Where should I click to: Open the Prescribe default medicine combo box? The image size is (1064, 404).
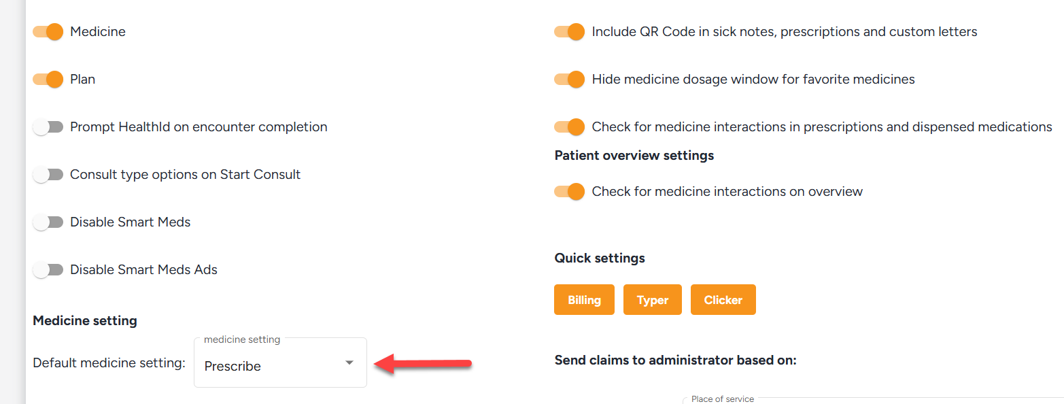pos(272,366)
